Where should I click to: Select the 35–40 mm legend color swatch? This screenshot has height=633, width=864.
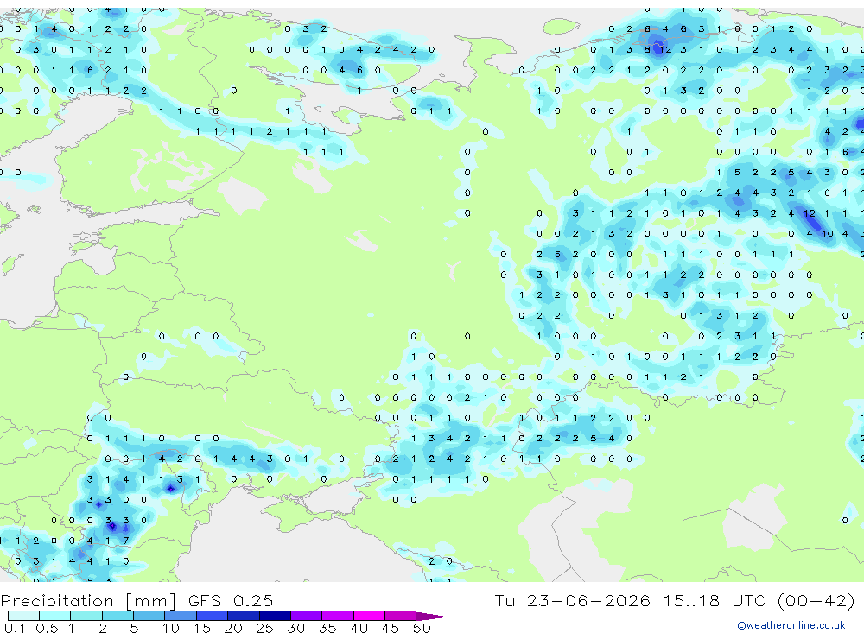click(338, 616)
